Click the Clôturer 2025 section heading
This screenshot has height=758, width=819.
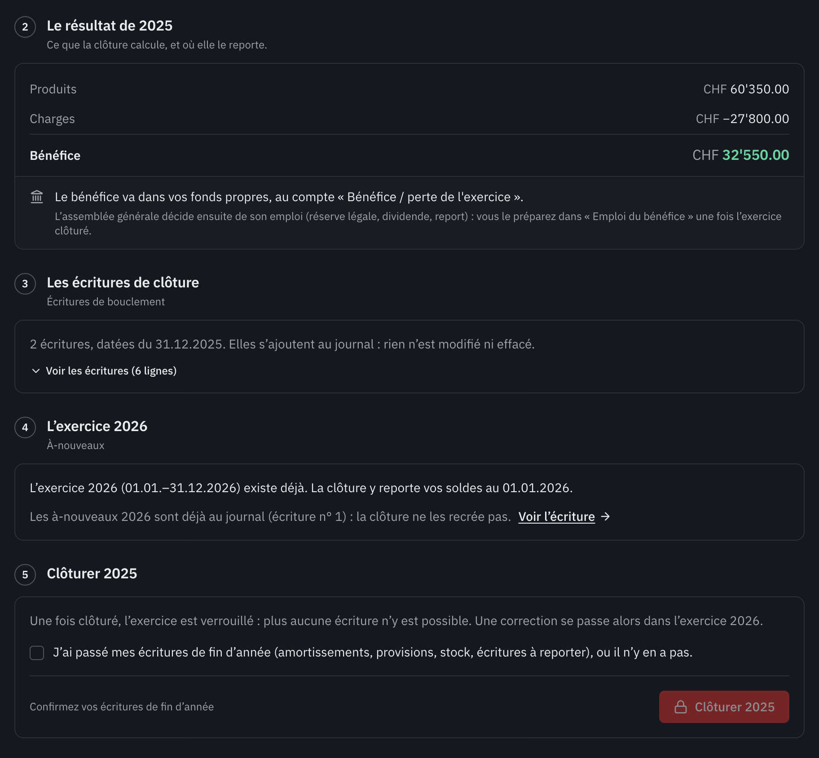pyautogui.click(x=92, y=573)
